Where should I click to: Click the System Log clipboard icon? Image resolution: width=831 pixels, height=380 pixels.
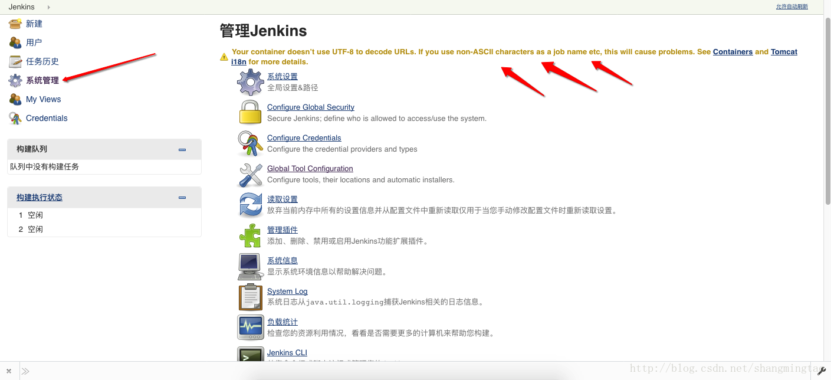click(x=250, y=297)
